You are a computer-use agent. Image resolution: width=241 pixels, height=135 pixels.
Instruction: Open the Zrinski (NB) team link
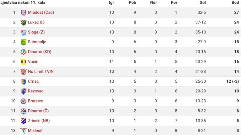point(39,121)
